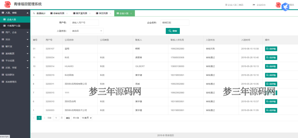The width and height of the screenshot is (298, 138).
Task: Select 企业入驻 in the sidebar
Action: tap(15, 19)
